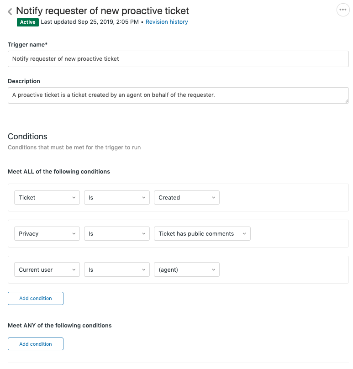Click the Trigger name text field
The height and width of the screenshot is (369, 353).
click(178, 59)
